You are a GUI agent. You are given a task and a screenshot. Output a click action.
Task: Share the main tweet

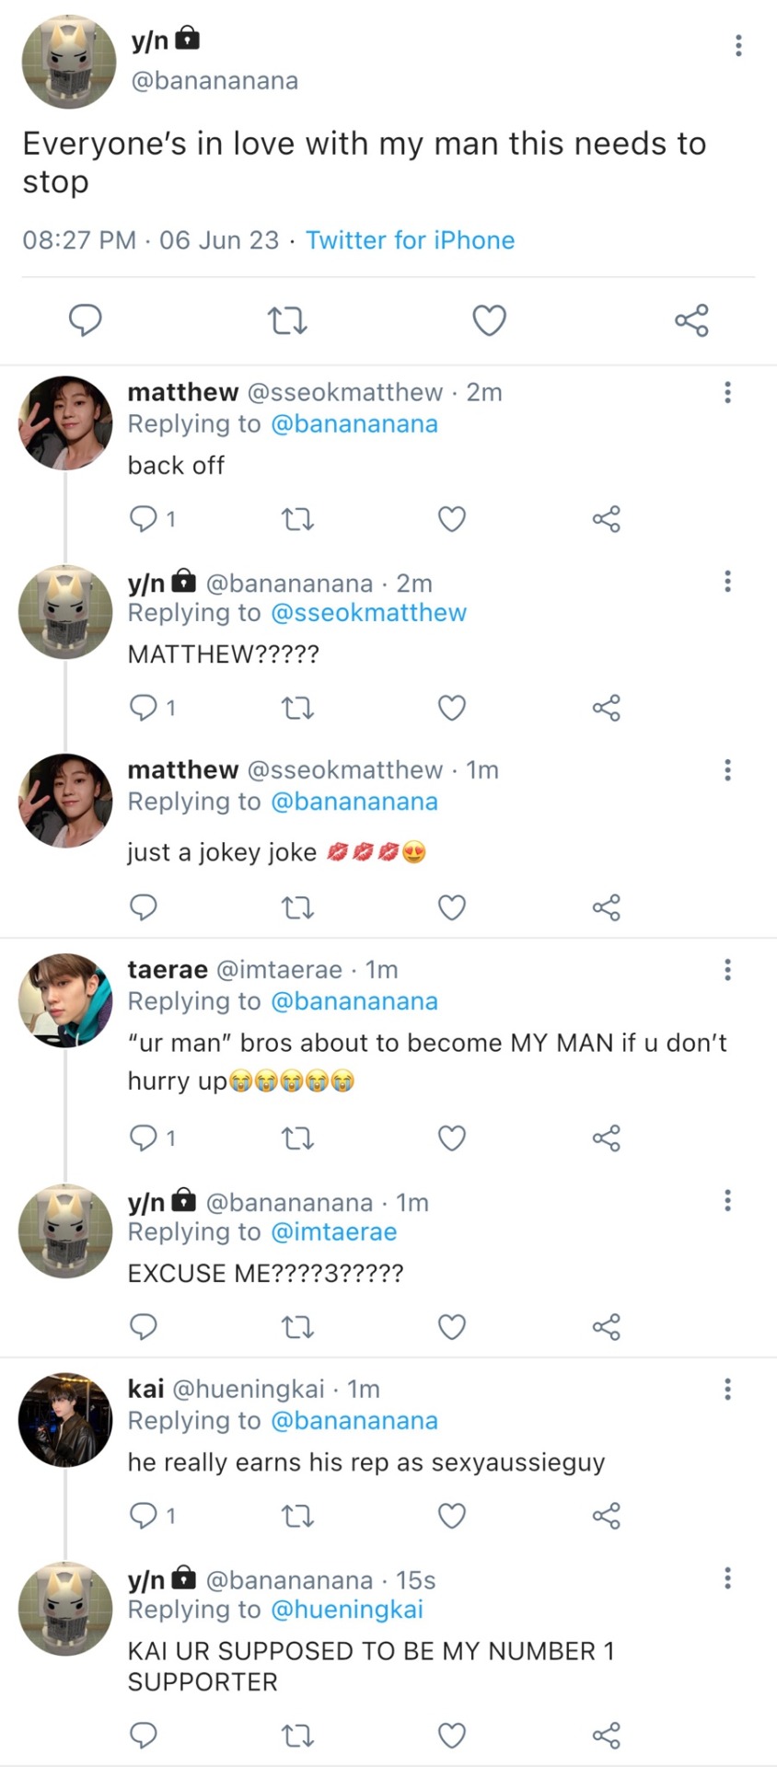tap(691, 320)
